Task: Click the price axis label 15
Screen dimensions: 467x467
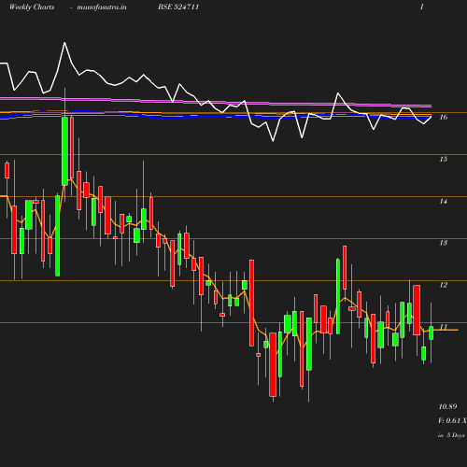Action: point(444,159)
